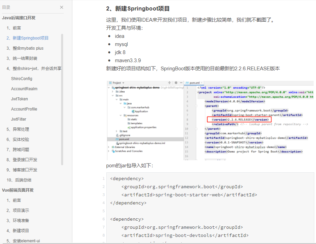Jump to '2、新建Springboot项目' in the outline
316x244 pixels.
[27, 38]
